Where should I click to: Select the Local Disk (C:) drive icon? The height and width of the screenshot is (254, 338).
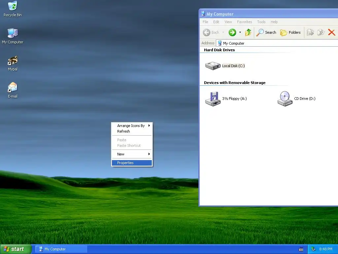click(213, 66)
